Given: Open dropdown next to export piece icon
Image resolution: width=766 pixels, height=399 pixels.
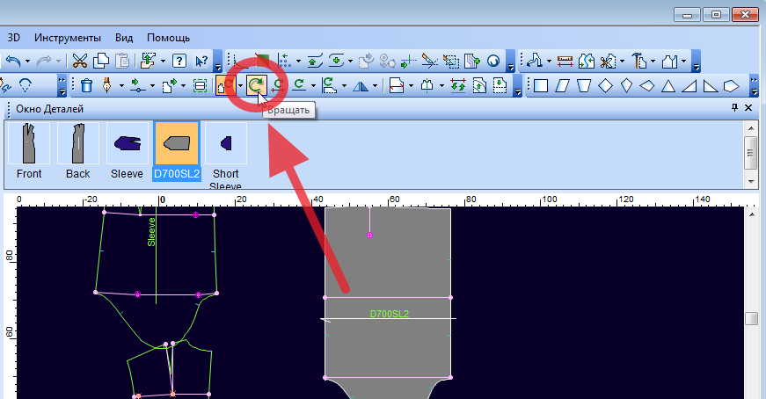Looking at the screenshot, I should (x=183, y=86).
